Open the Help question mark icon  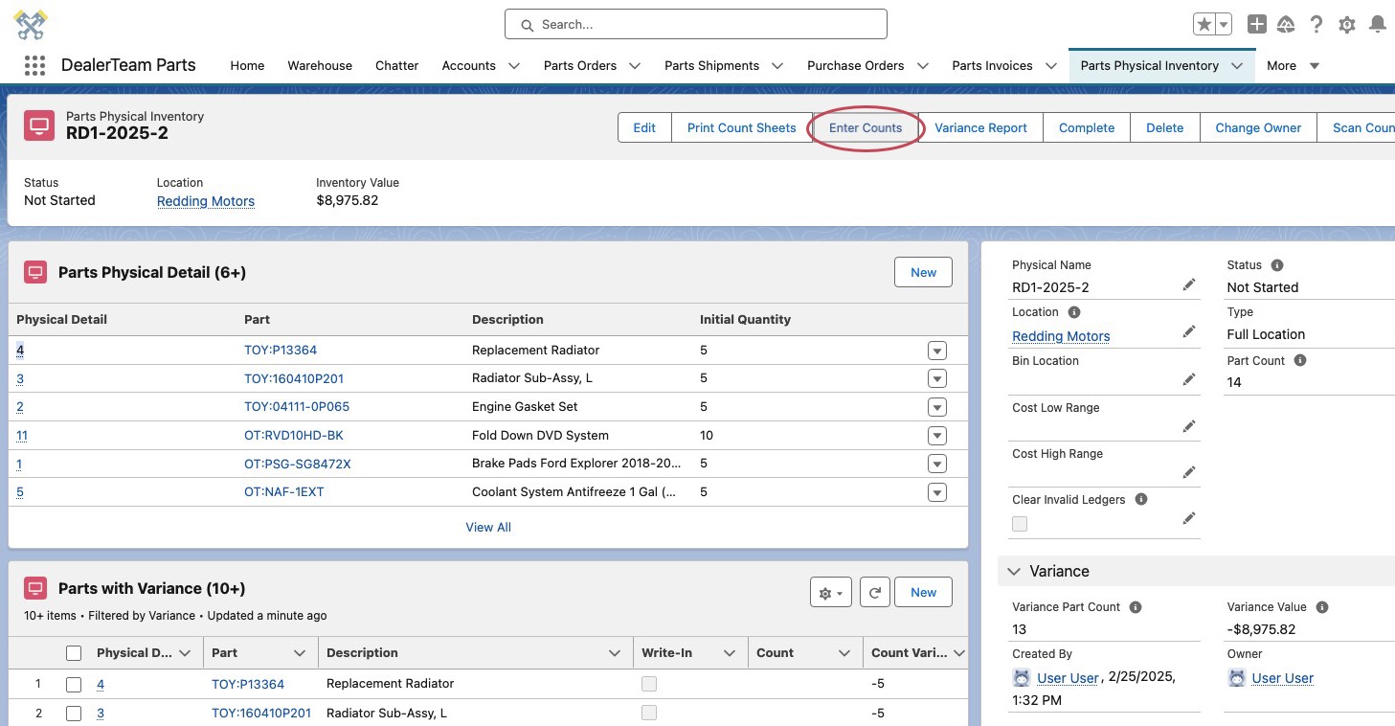pyautogui.click(x=1316, y=25)
